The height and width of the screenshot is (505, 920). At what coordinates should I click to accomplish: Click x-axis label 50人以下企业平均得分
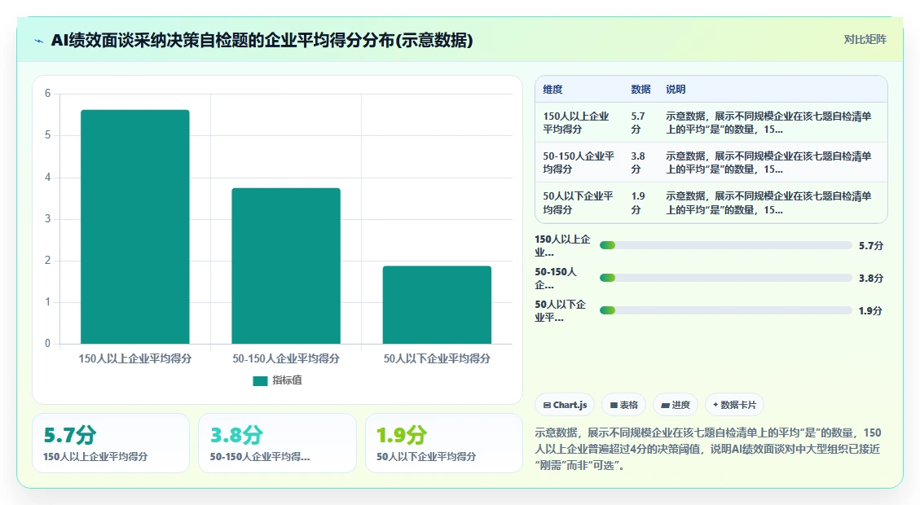437,358
